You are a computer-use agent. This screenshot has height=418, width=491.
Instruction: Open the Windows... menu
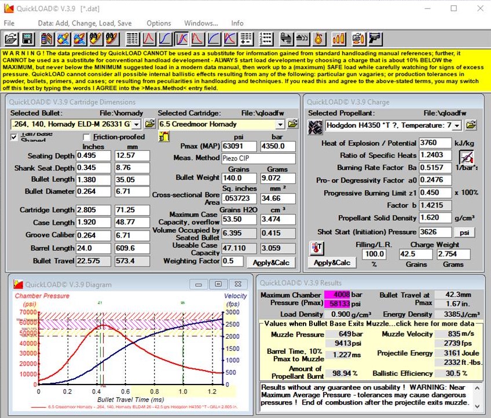pyautogui.click(x=201, y=23)
